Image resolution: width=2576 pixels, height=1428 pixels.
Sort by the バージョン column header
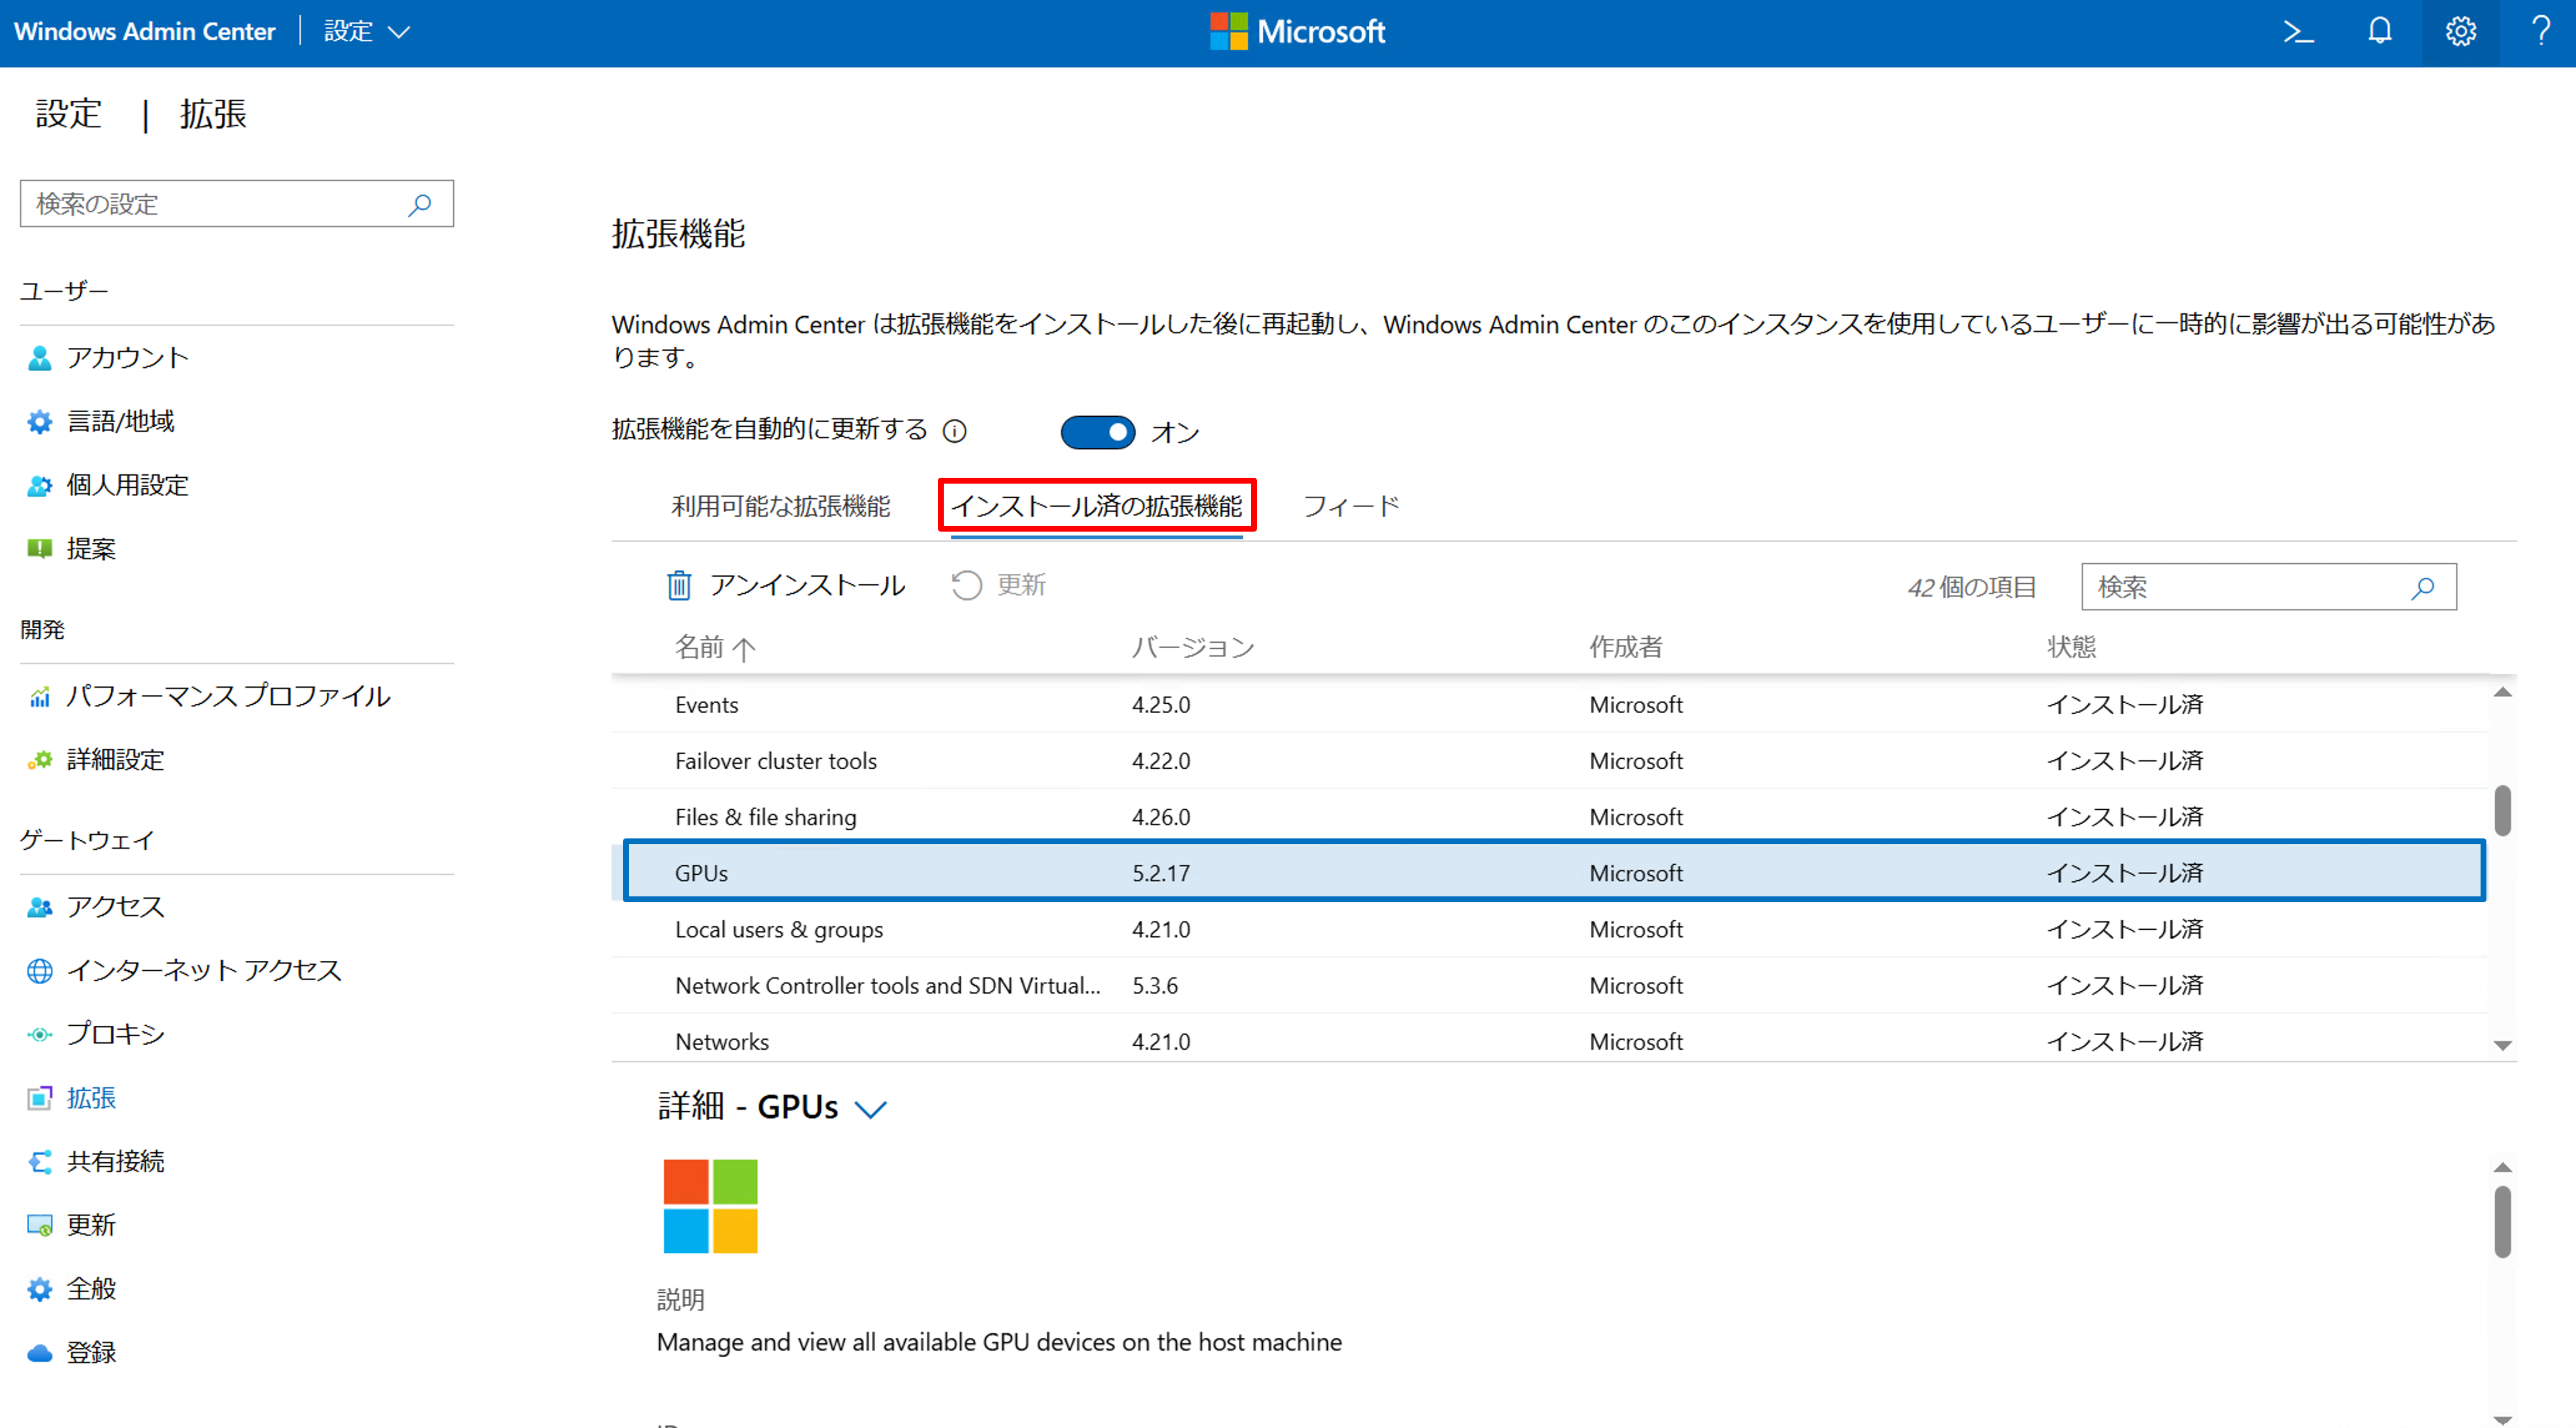coord(1192,648)
